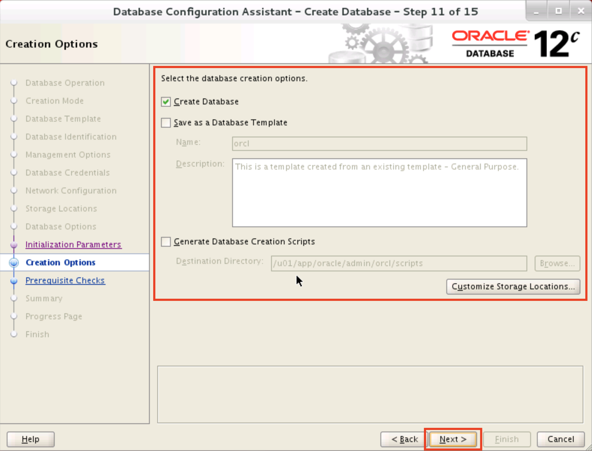
Task: Click the Oracle Database 12c logo
Action: pos(516,44)
